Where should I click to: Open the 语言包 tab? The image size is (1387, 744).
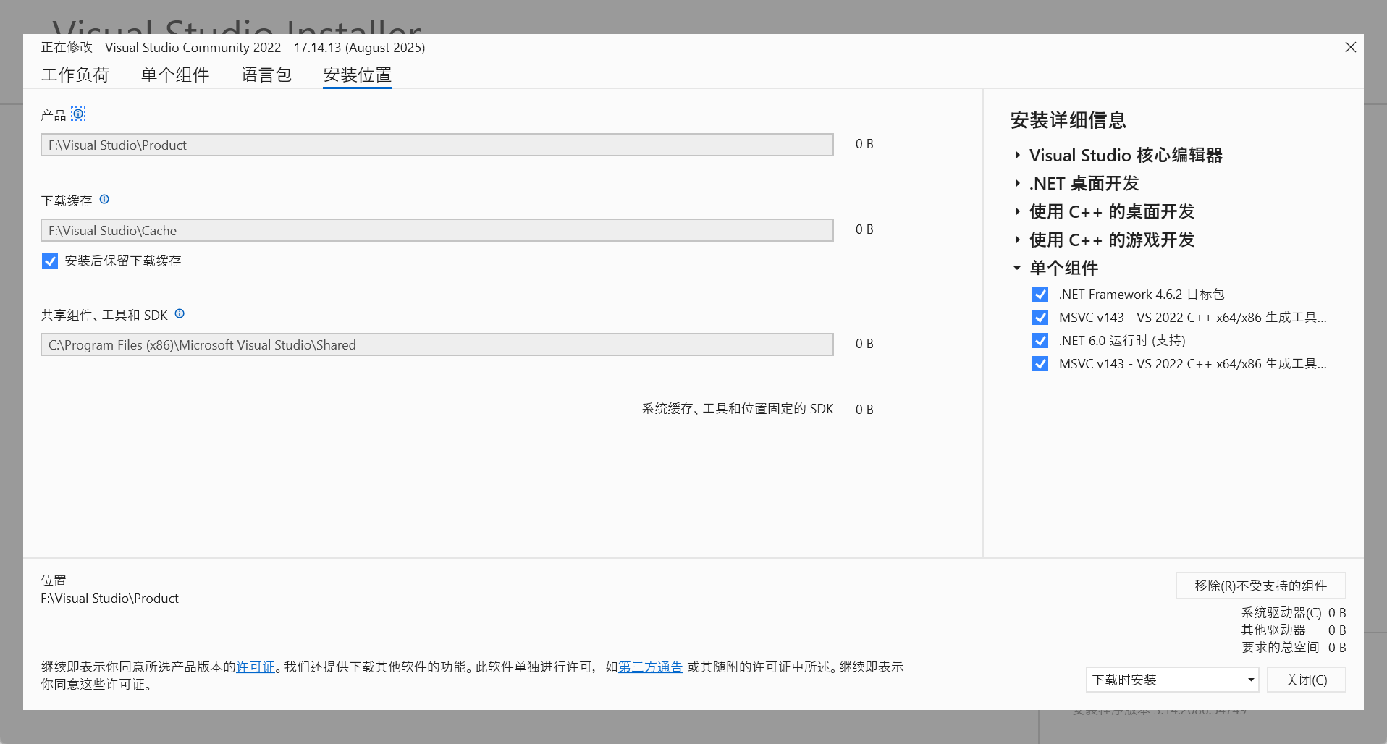point(266,75)
